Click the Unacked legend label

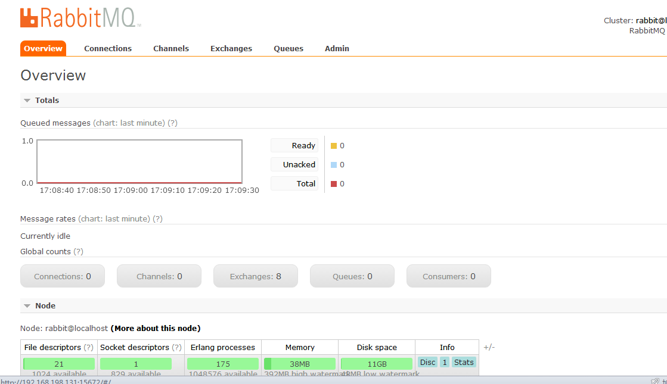click(x=294, y=164)
